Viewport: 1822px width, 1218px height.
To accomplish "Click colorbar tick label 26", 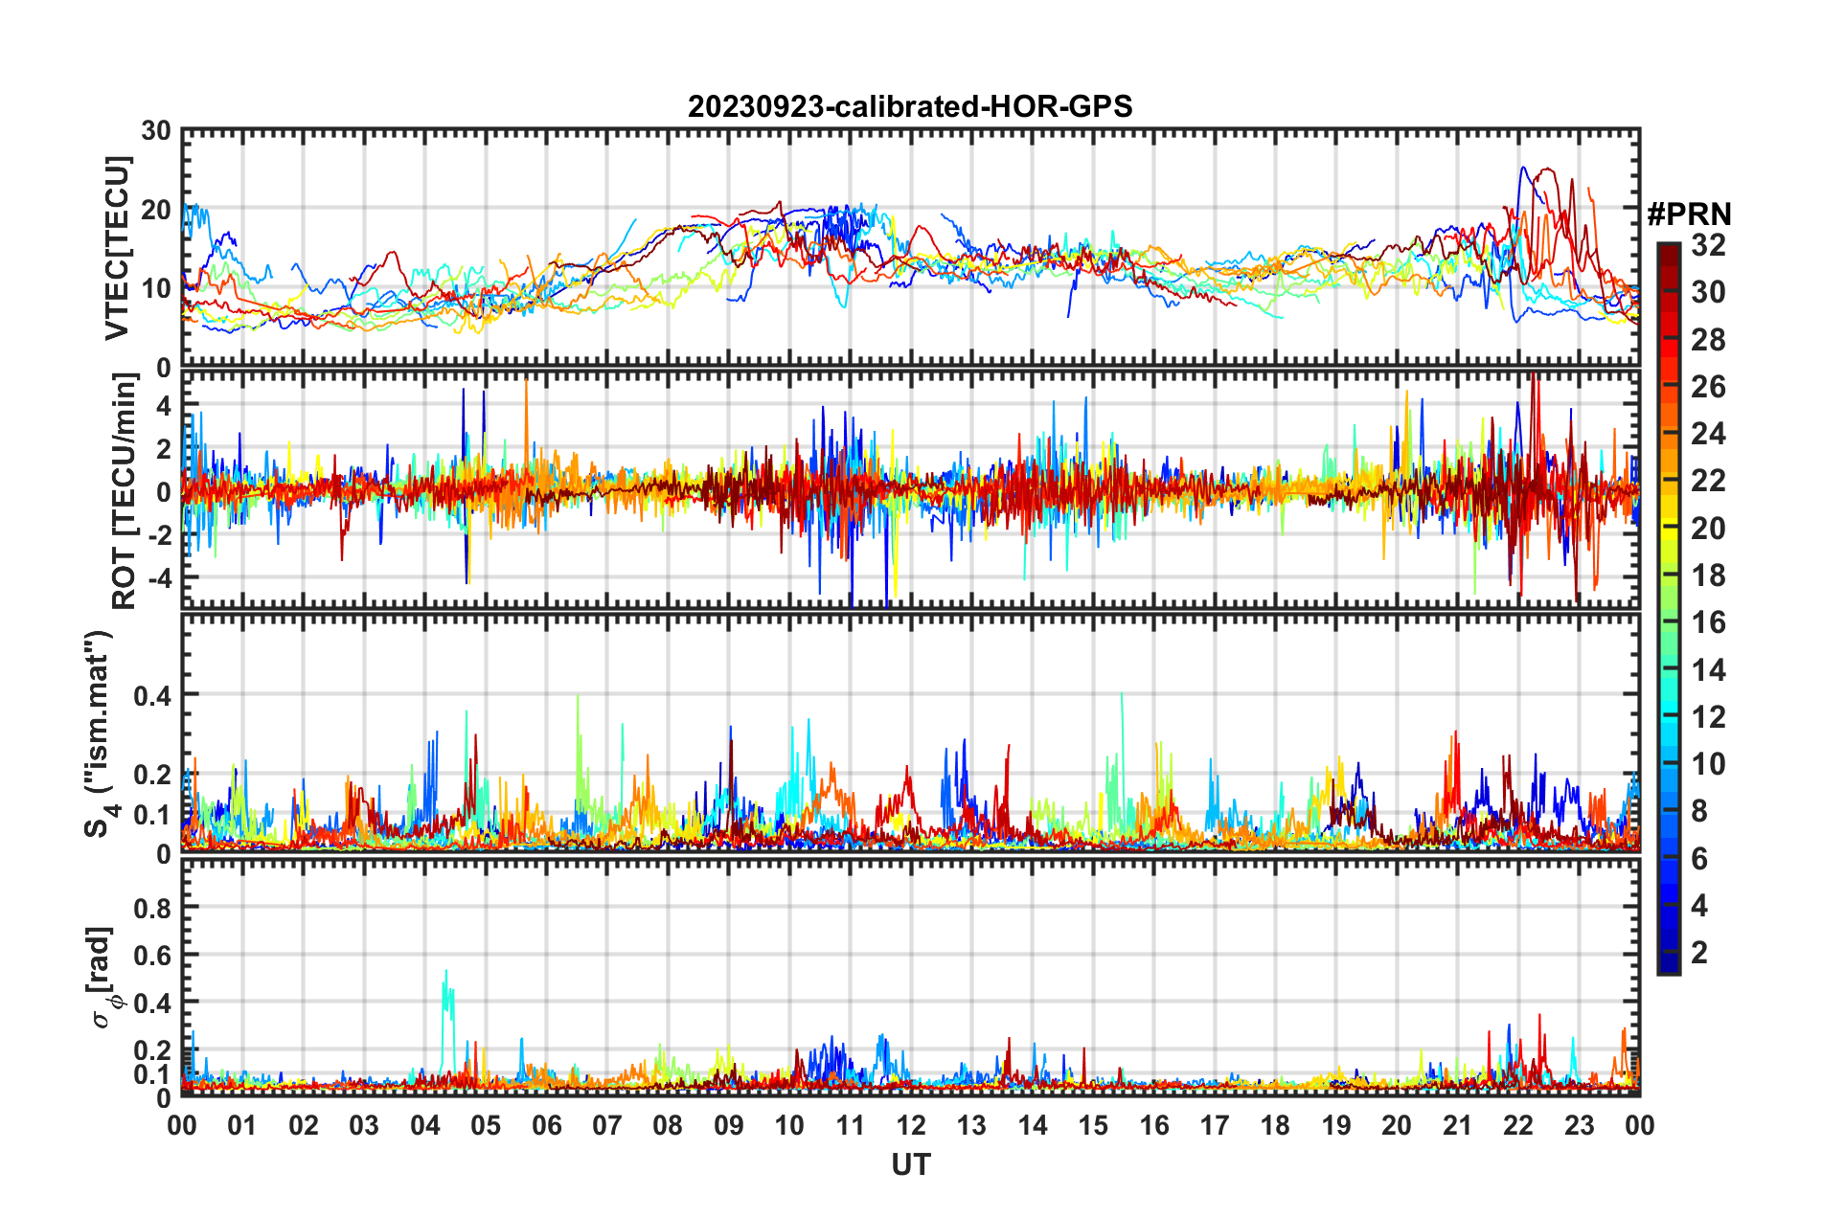I will pyautogui.click(x=1708, y=387).
